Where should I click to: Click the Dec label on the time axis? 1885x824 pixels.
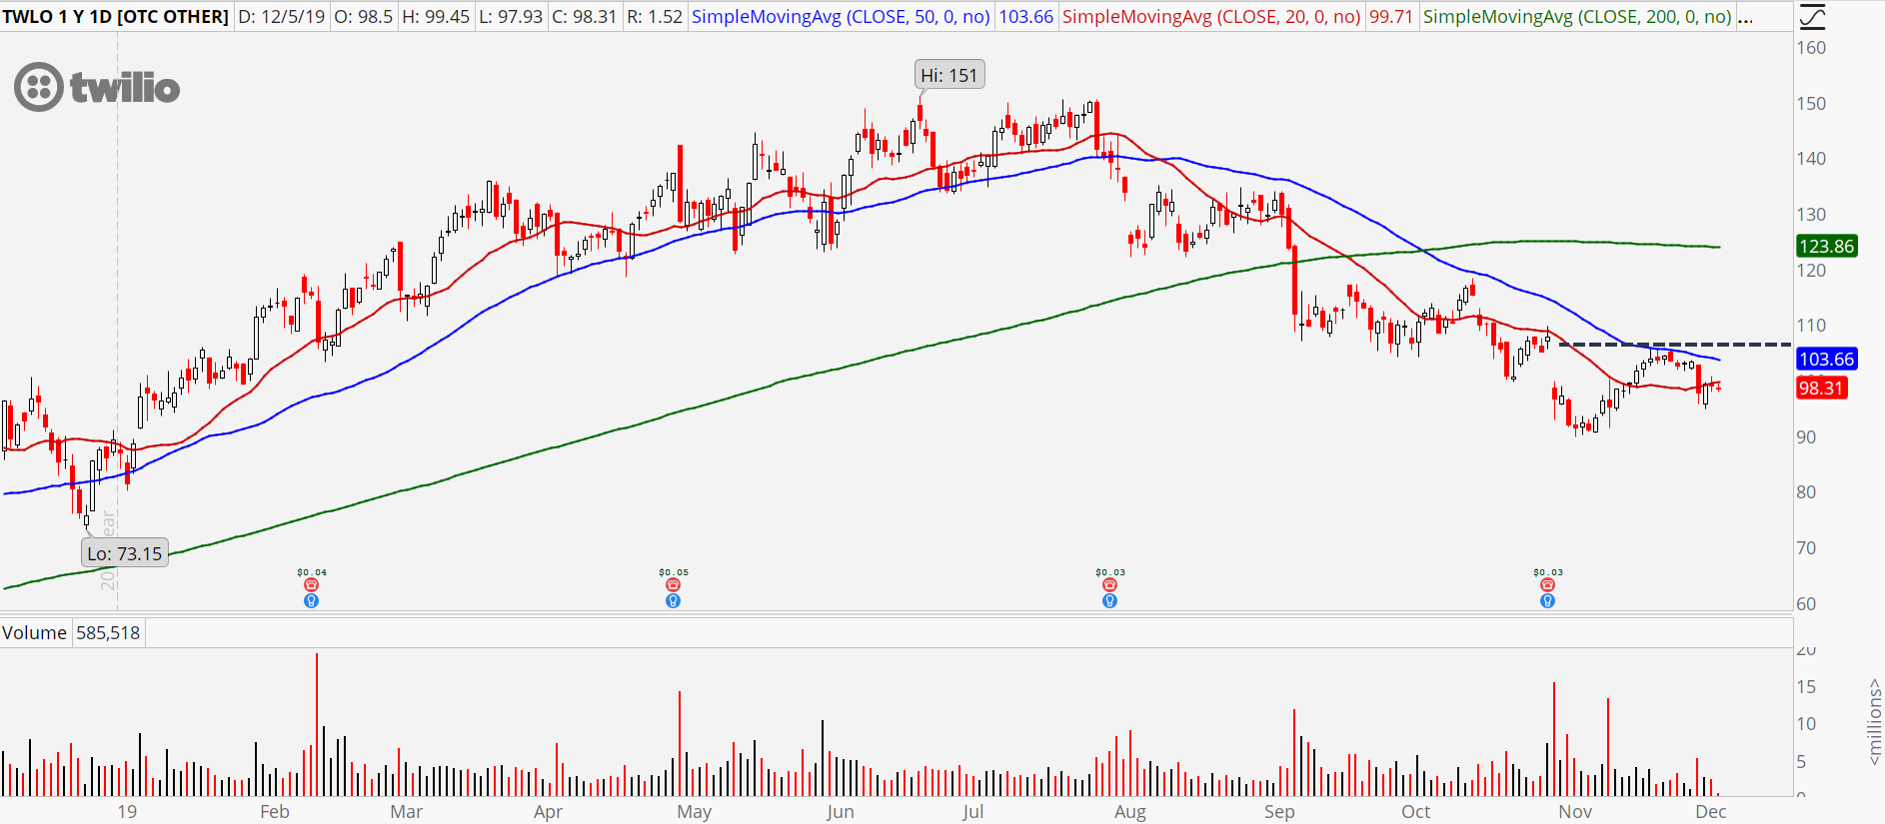pos(1711,811)
